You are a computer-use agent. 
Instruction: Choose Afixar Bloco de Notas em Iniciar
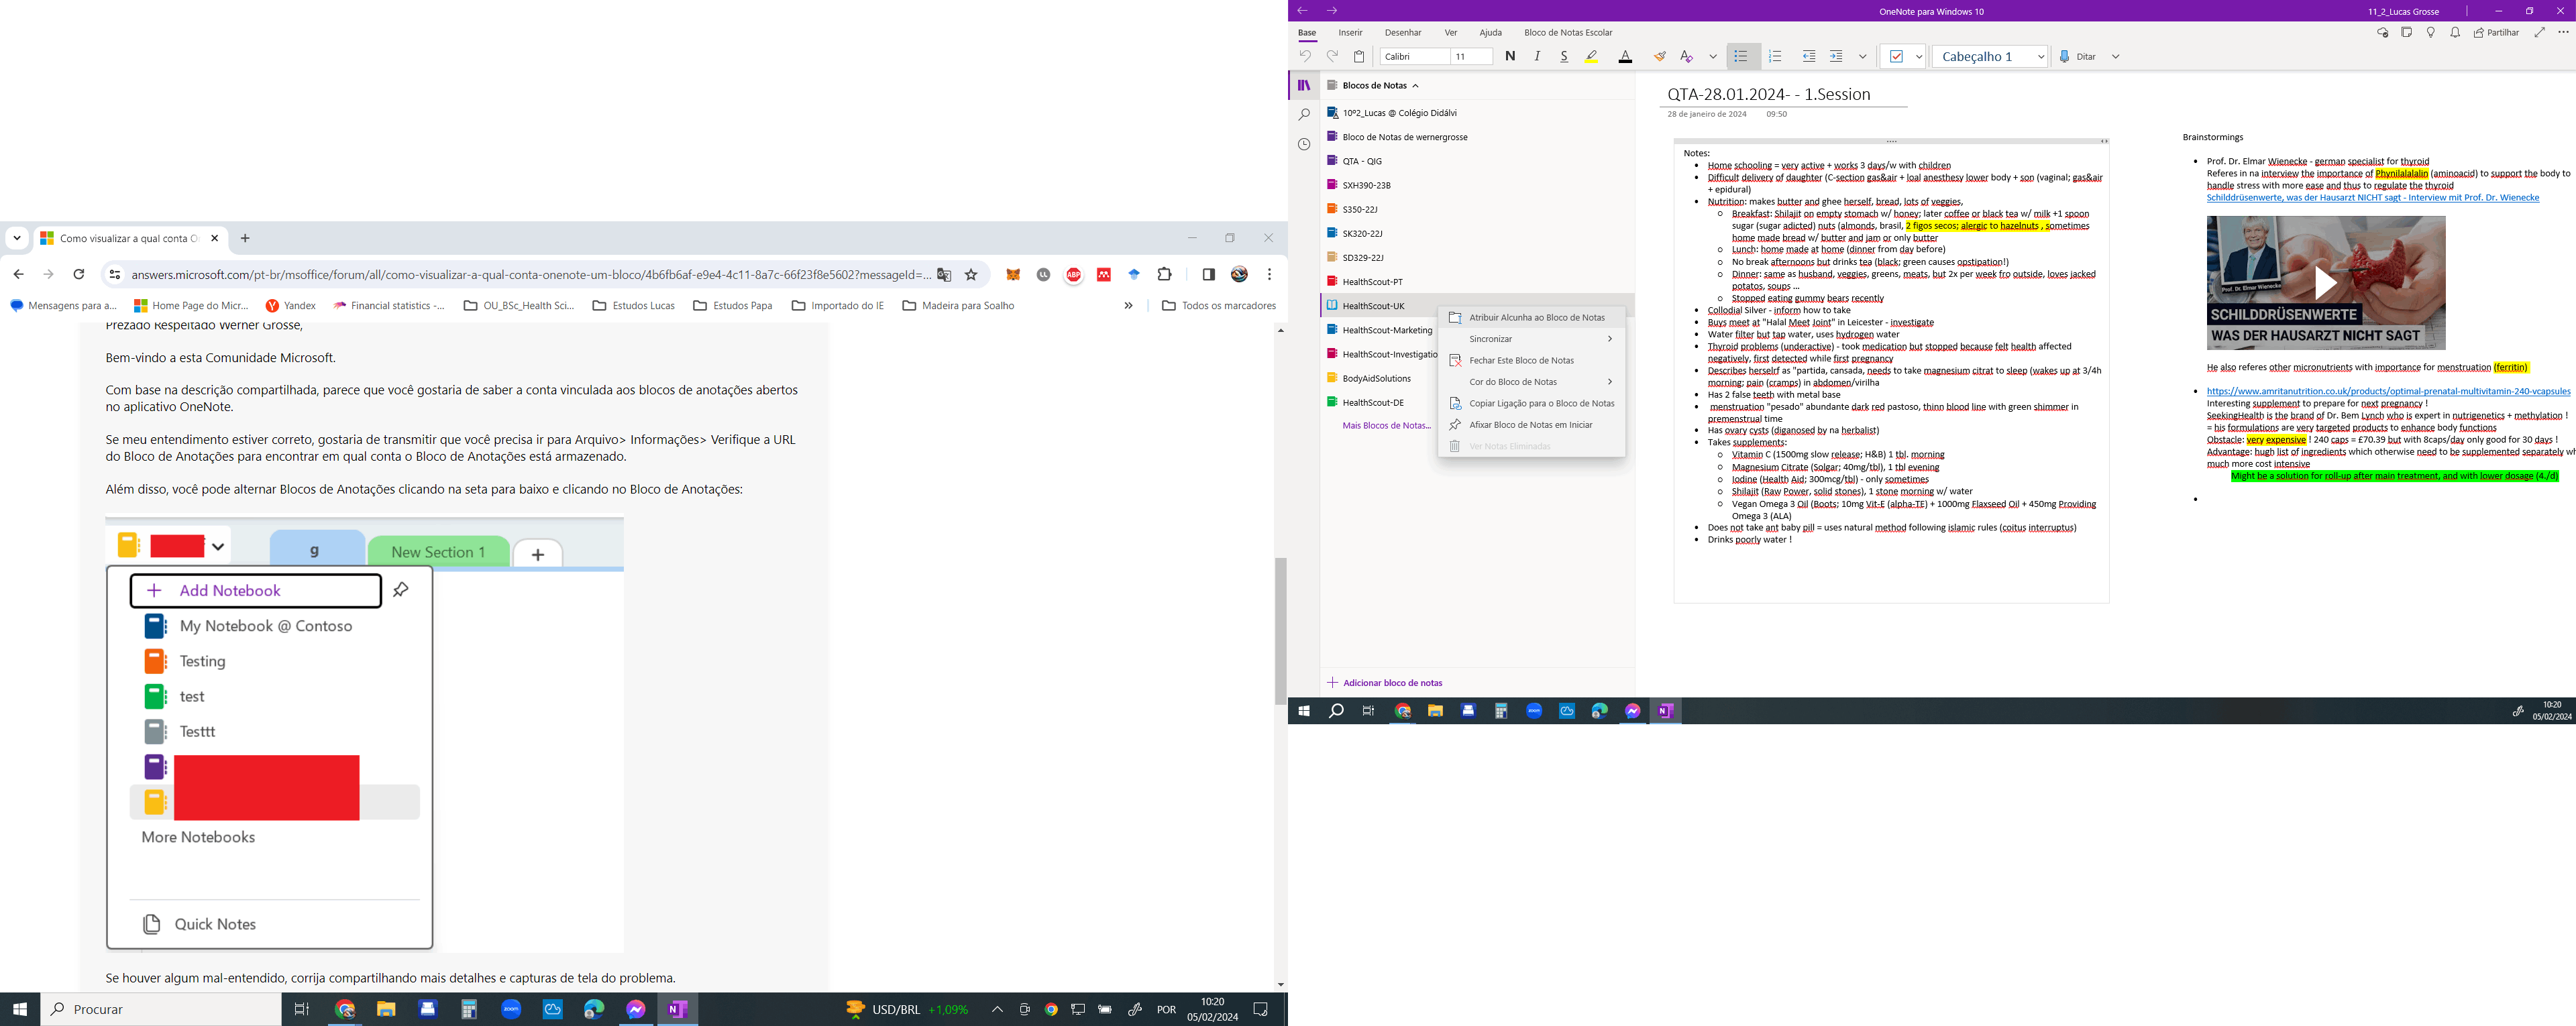point(1531,425)
